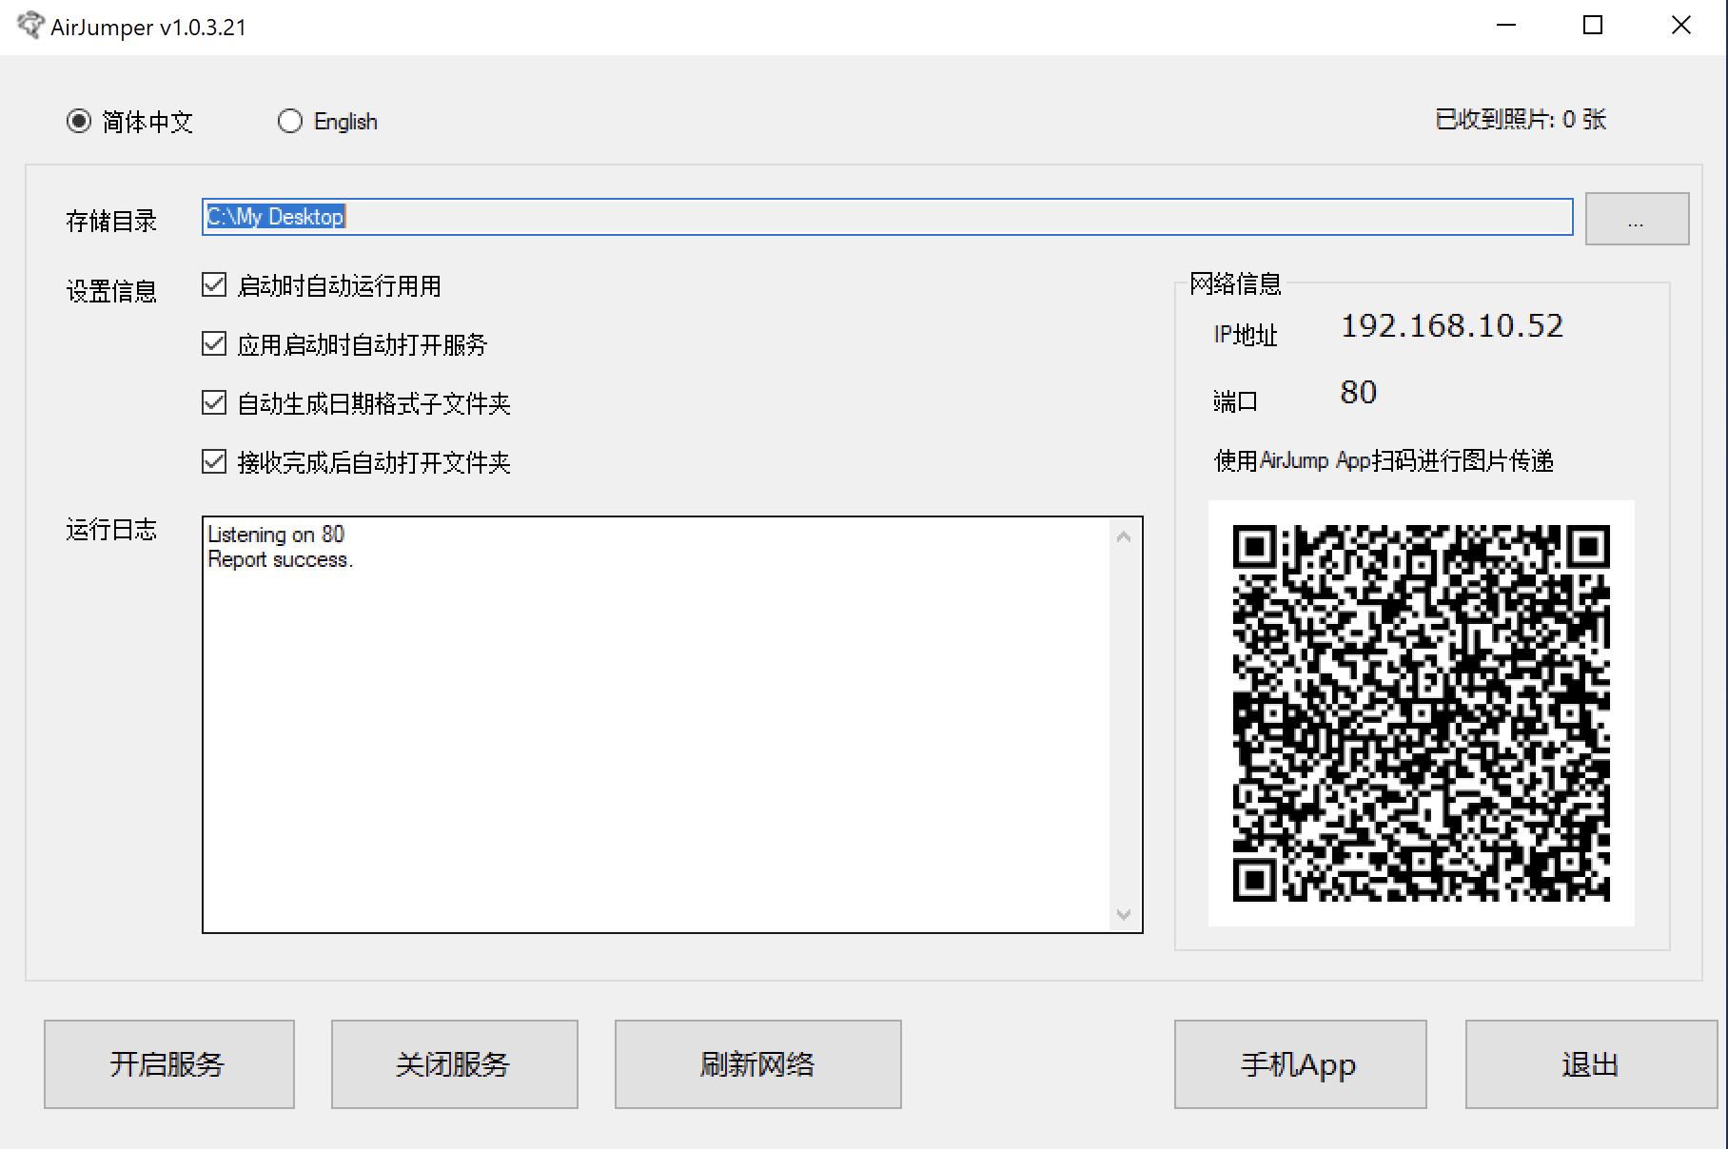
Task: Open the folder browse "..." button
Action: tap(1636, 219)
